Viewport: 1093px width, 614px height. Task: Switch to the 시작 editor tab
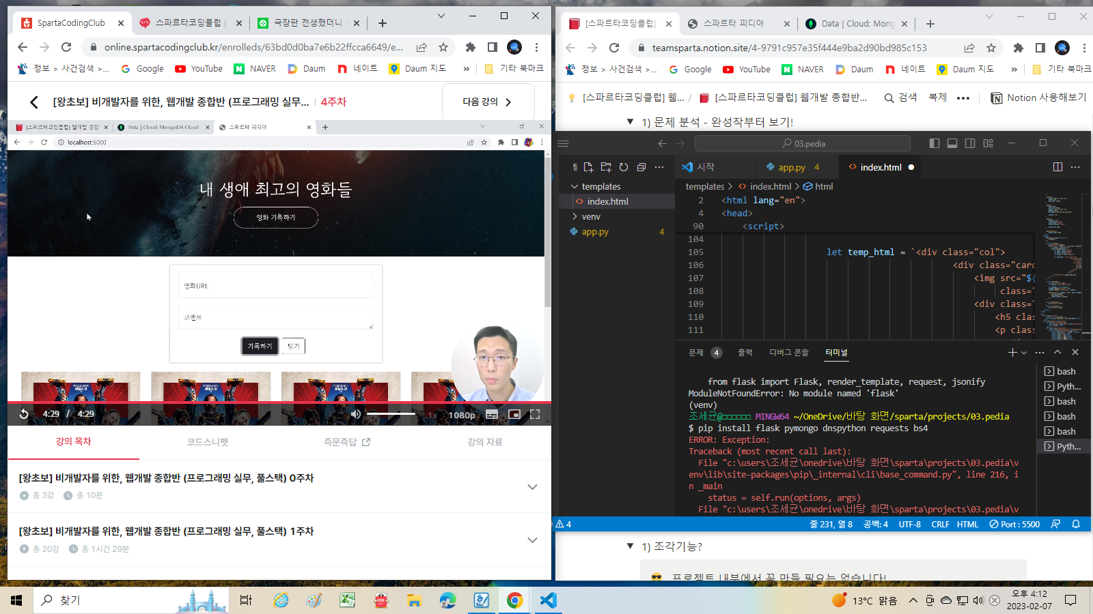click(706, 167)
